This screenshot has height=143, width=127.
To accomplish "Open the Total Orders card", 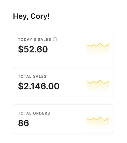I will (63, 119).
